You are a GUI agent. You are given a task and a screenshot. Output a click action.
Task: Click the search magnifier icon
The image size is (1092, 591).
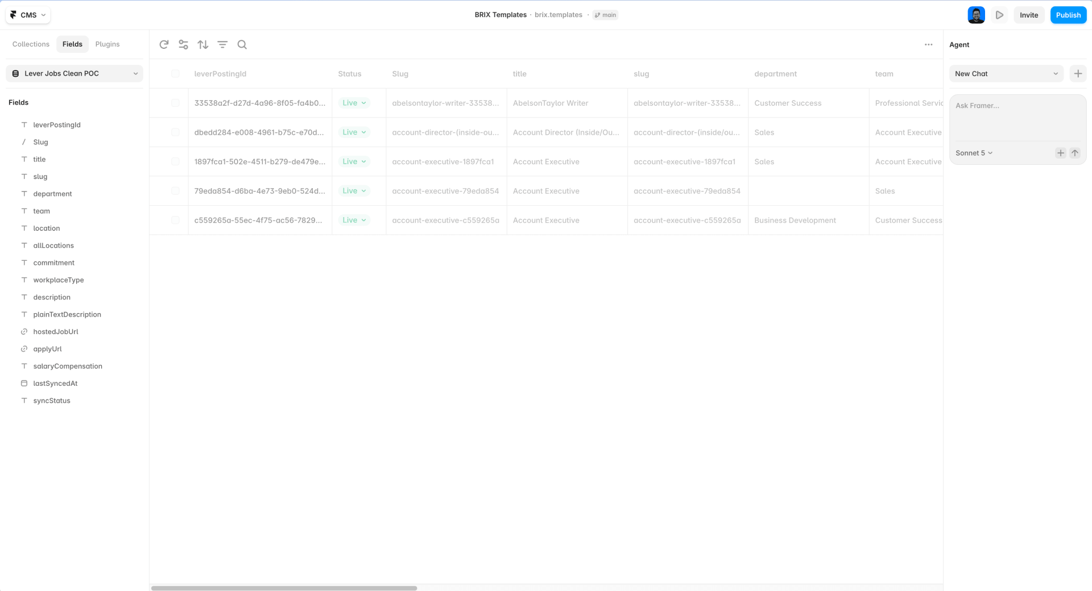(242, 44)
